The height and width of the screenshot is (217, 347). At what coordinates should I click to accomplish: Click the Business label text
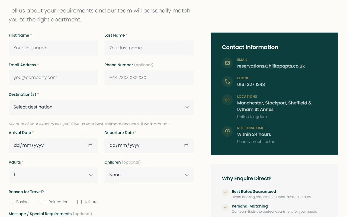pyautogui.click(x=24, y=202)
